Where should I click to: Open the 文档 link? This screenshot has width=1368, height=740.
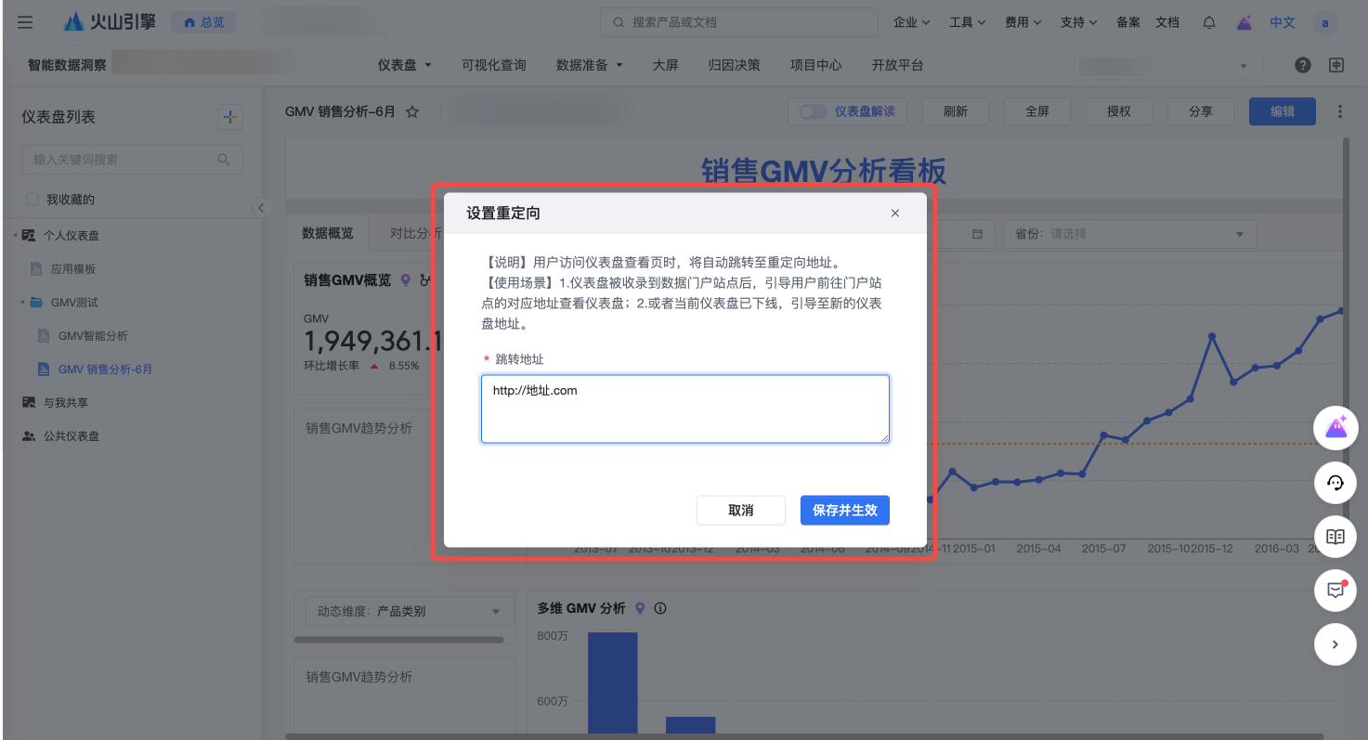pyautogui.click(x=1167, y=22)
